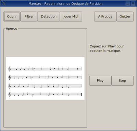Click the treble clef on the third staff
This screenshot has width=137, height=131.
[x=10, y=86]
